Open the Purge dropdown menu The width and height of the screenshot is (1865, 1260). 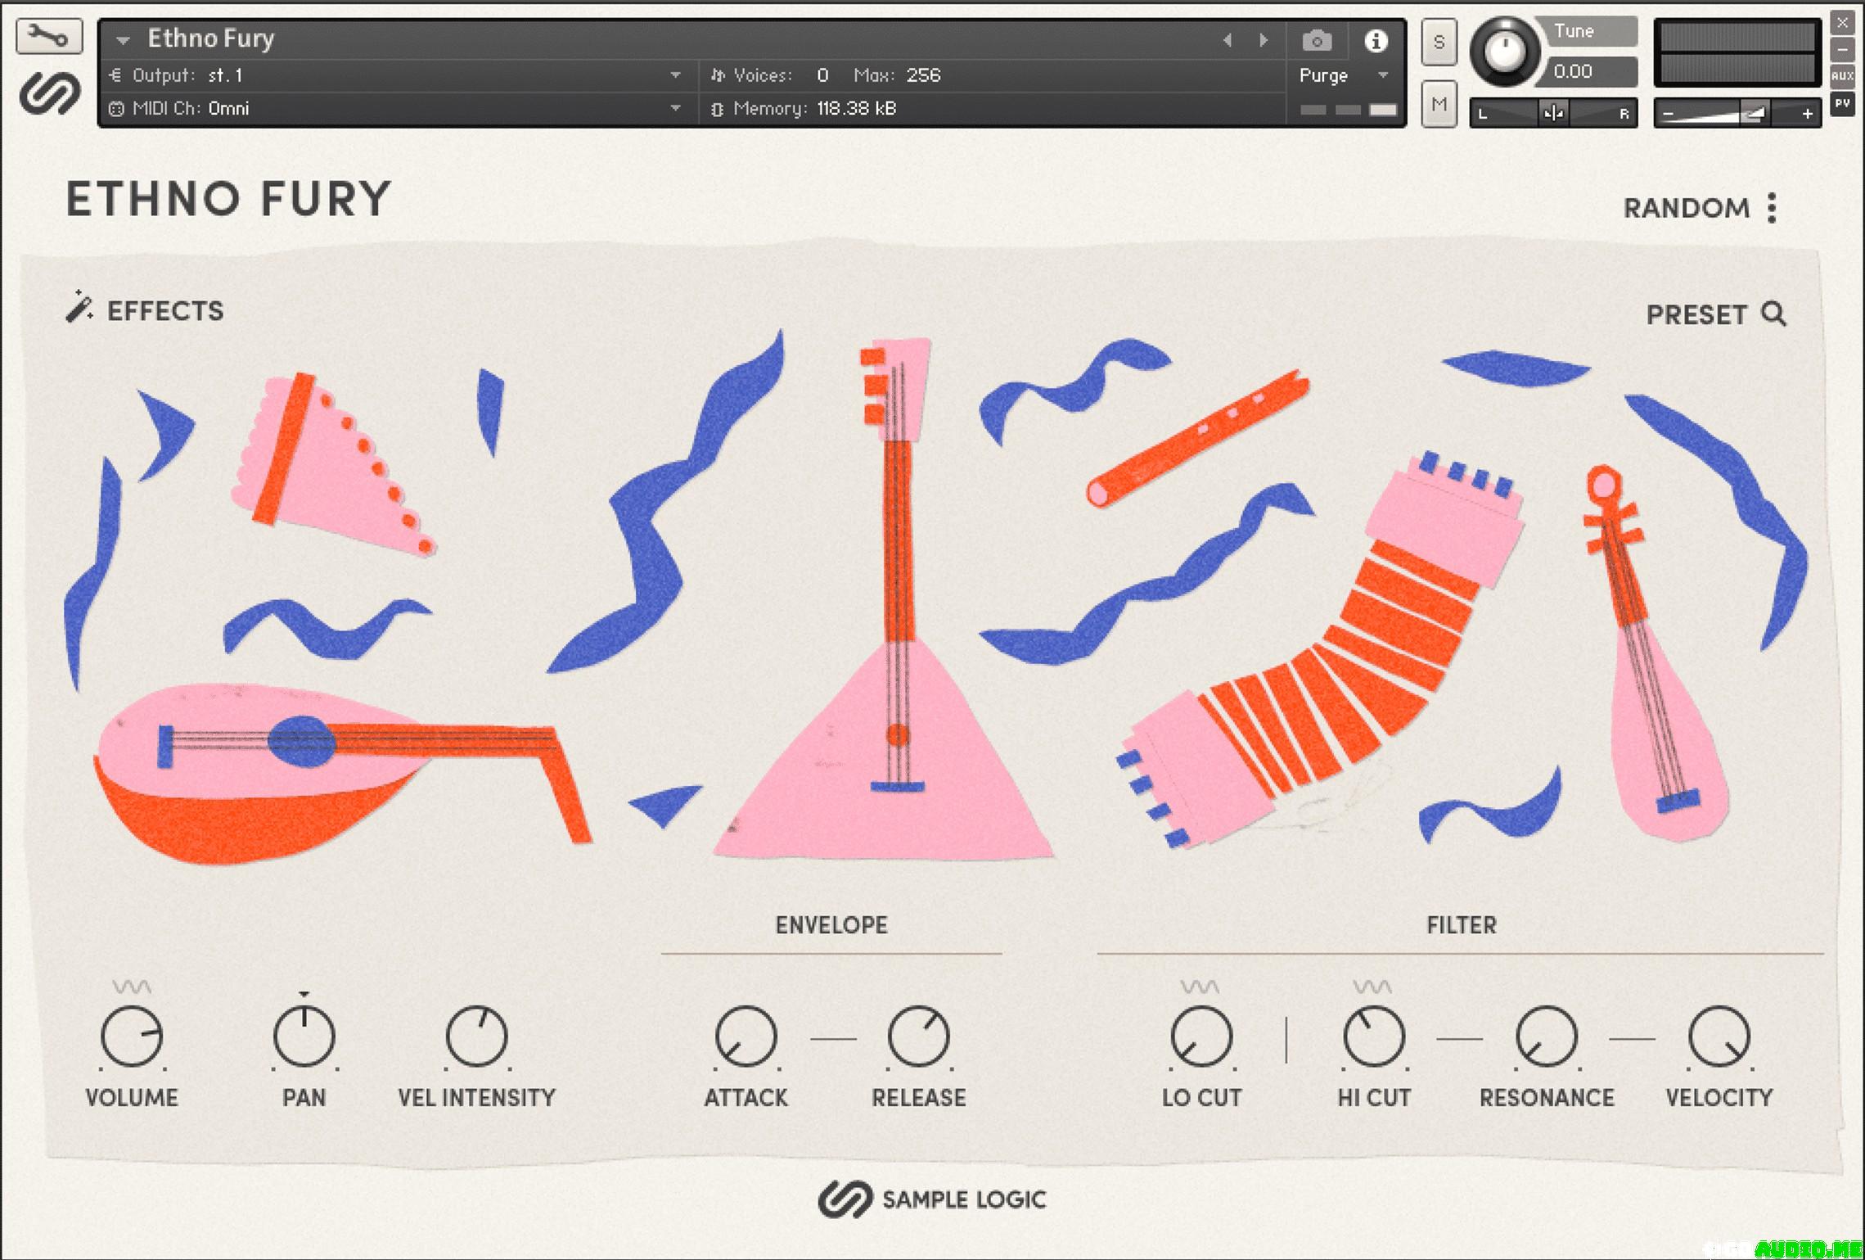coord(1344,75)
